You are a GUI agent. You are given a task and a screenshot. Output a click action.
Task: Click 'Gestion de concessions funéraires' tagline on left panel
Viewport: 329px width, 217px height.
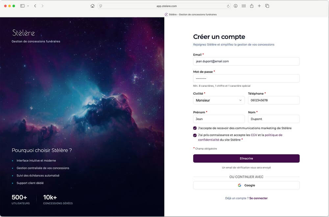click(x=36, y=41)
